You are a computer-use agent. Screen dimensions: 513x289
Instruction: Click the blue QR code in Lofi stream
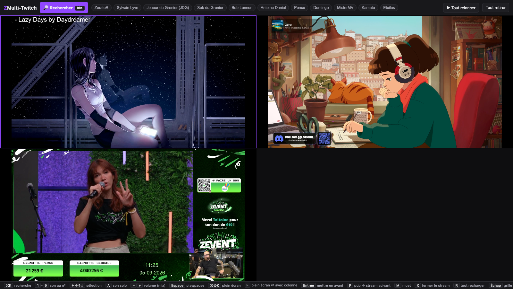tap(324, 139)
